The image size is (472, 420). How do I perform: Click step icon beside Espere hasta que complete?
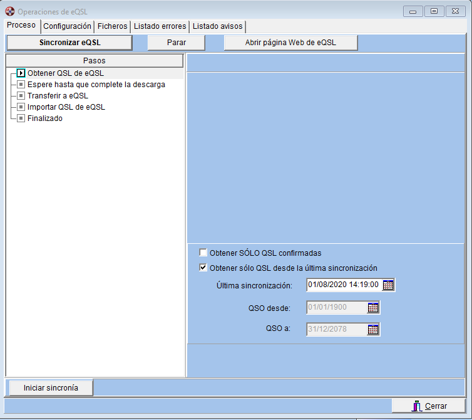(21, 85)
